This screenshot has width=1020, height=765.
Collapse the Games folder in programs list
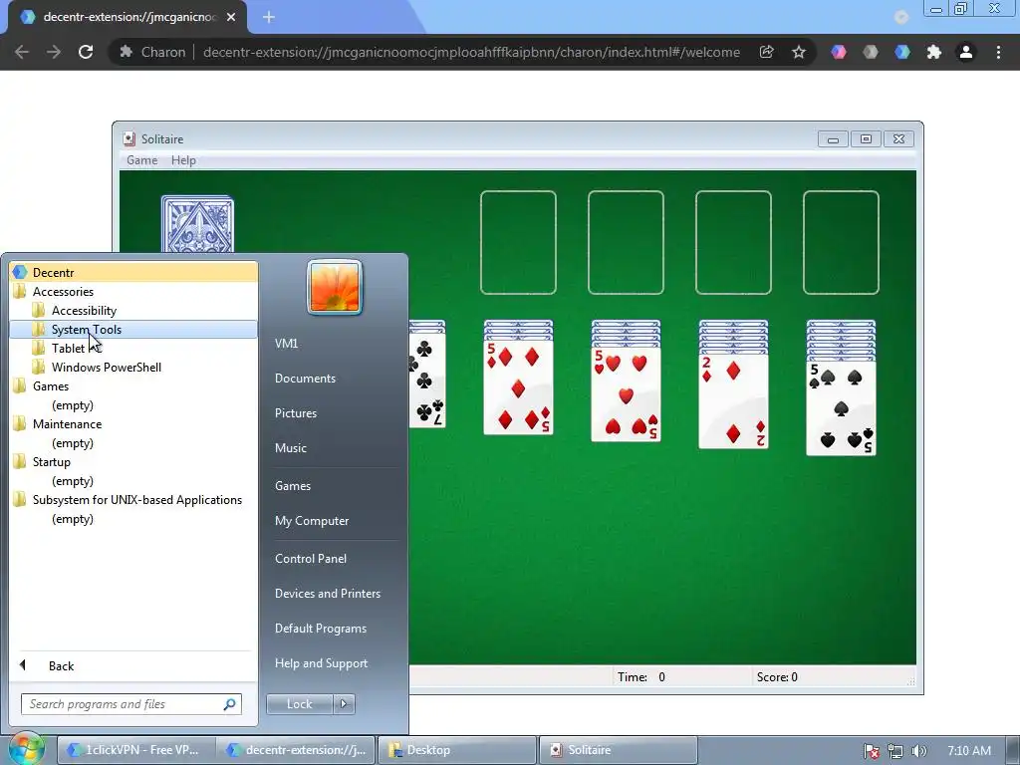133,385
